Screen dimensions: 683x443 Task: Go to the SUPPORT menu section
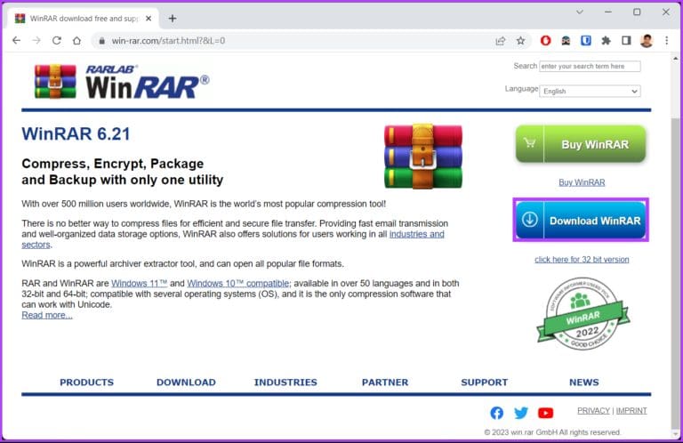(484, 383)
